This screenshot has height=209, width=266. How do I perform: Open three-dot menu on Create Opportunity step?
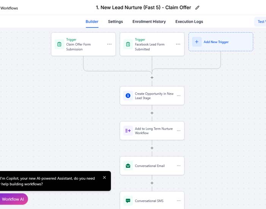coord(179,96)
